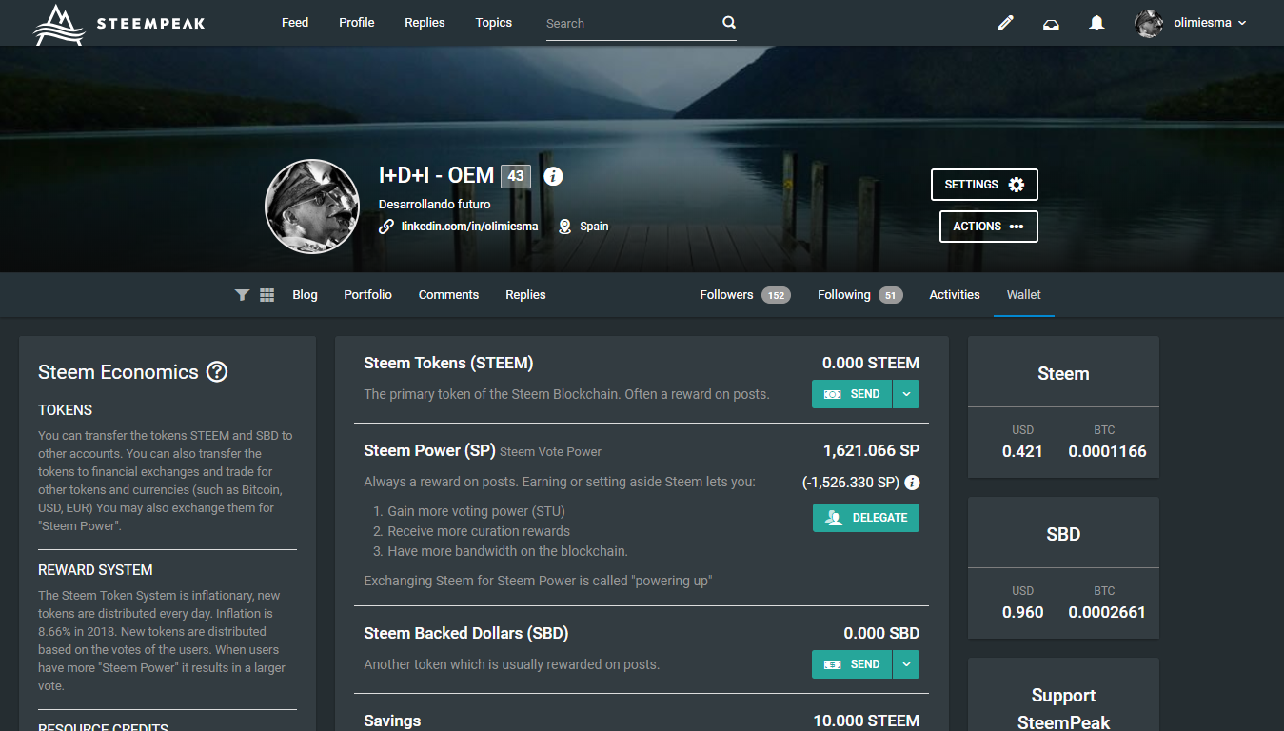Screen dimensions: 1284x731
Task: Switch to the Blog tab
Action: (305, 295)
